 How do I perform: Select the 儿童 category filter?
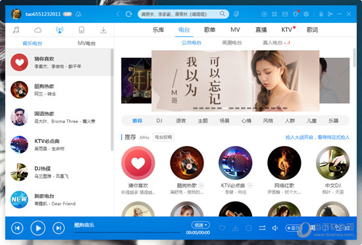tap(311, 121)
